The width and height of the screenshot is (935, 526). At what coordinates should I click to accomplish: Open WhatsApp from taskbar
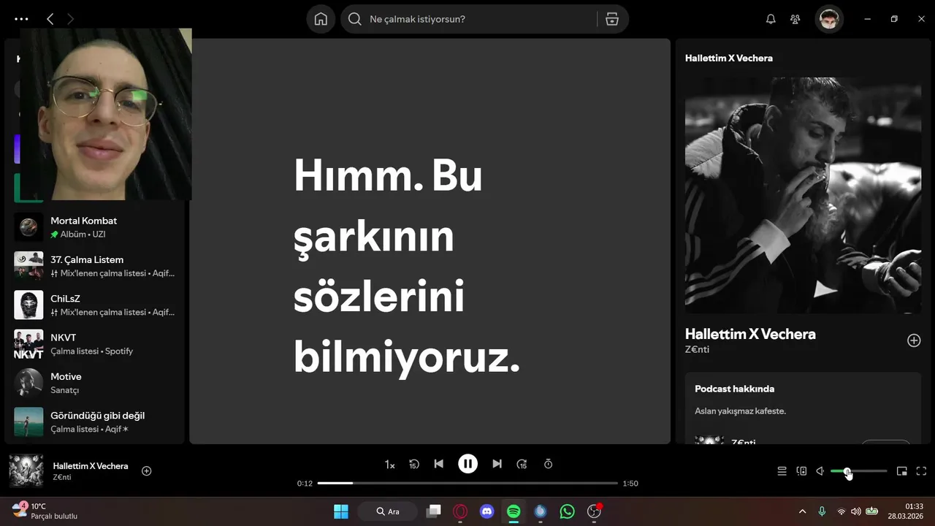click(567, 511)
